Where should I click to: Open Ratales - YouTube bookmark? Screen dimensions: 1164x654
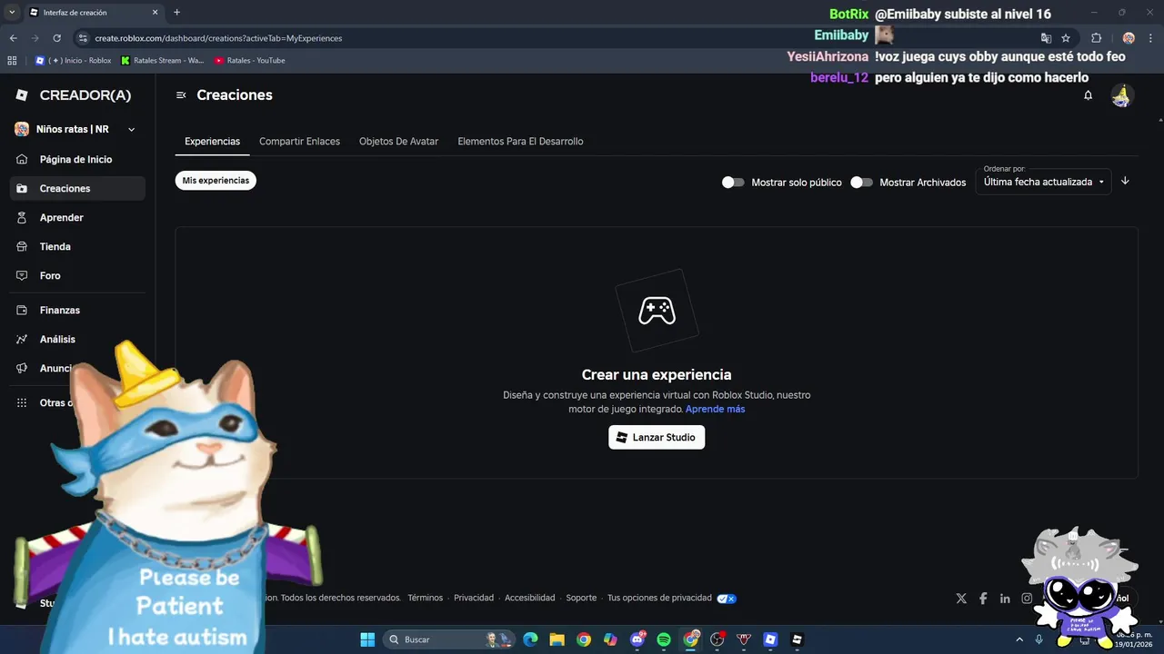pyautogui.click(x=249, y=61)
